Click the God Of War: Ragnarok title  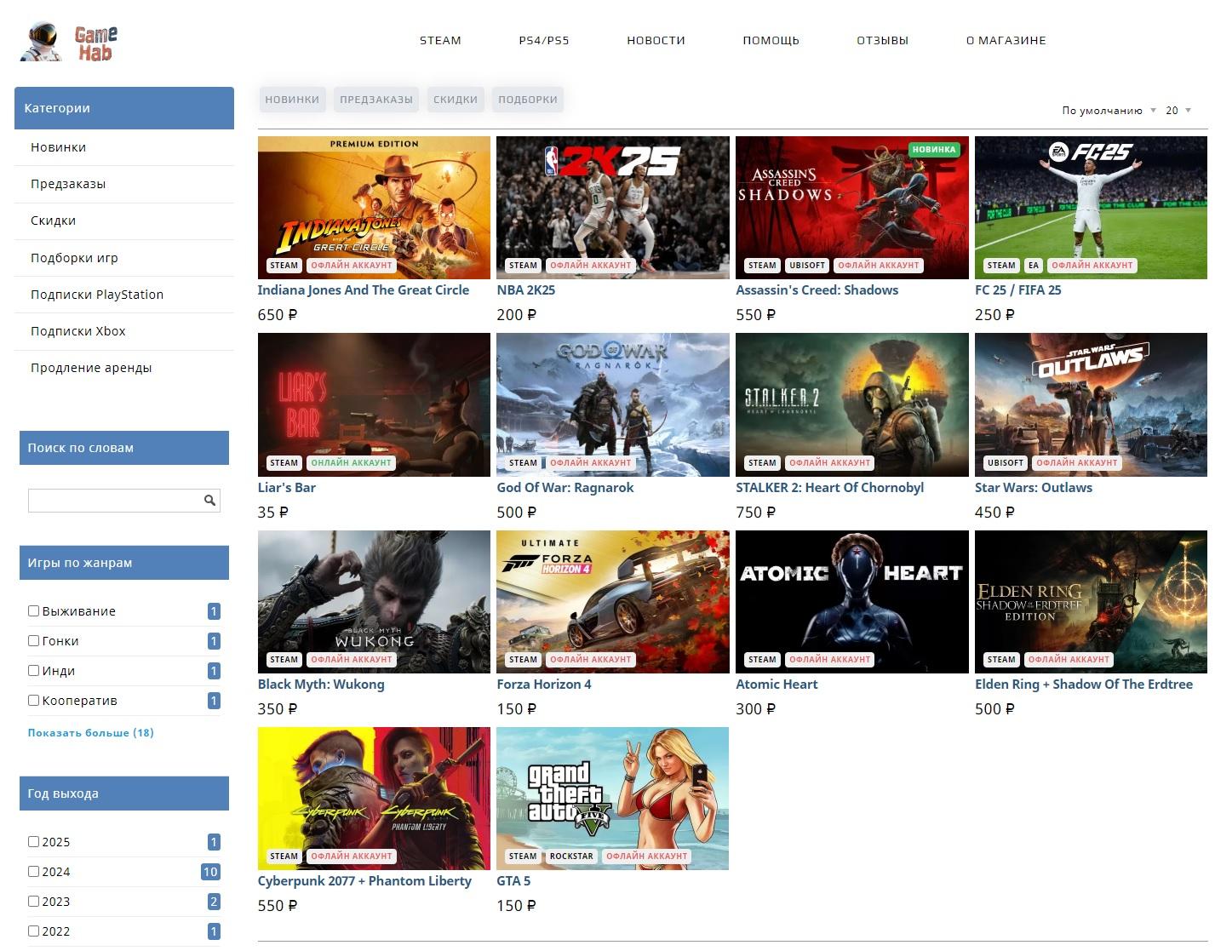coord(565,488)
